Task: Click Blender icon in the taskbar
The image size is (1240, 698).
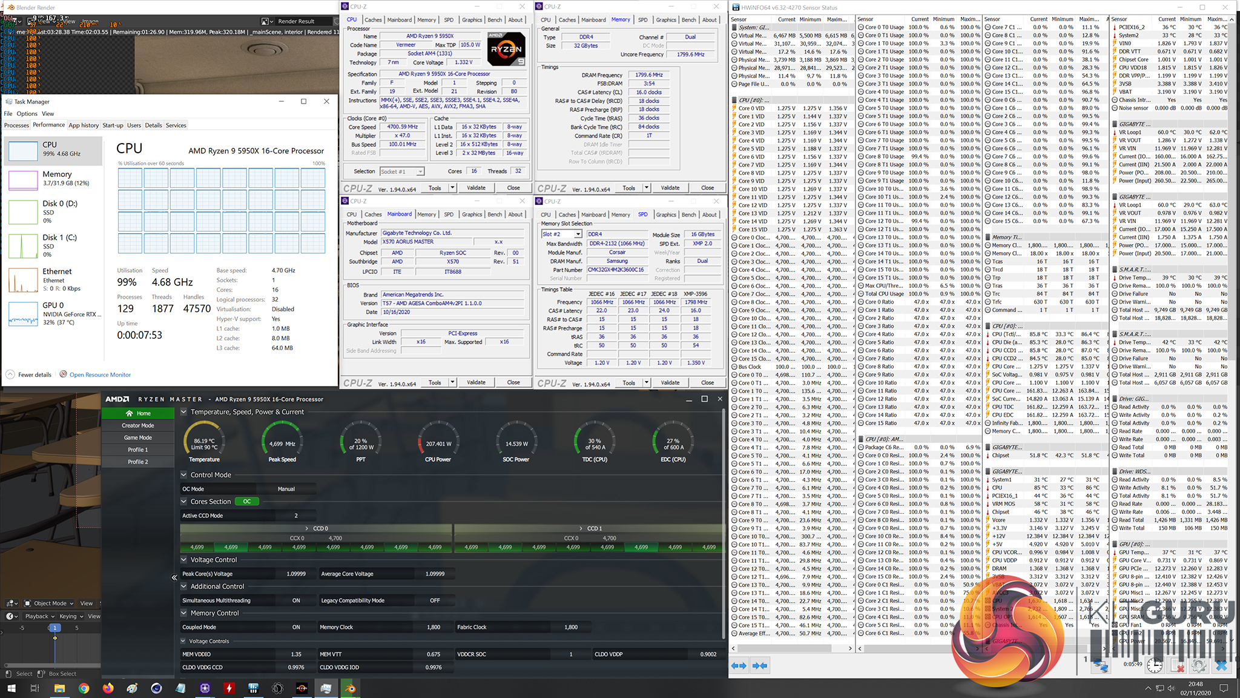Action: (x=350, y=688)
